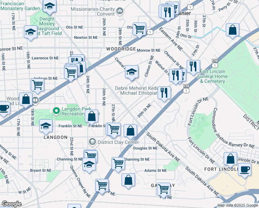Click the grocery cart marker by Queens Chapel Rd NE

pyautogui.click(x=102, y=186)
